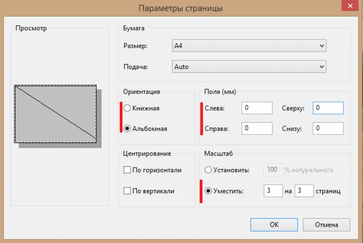
Task: Click the second Уместить pages-tall field
Action: pos(304,191)
